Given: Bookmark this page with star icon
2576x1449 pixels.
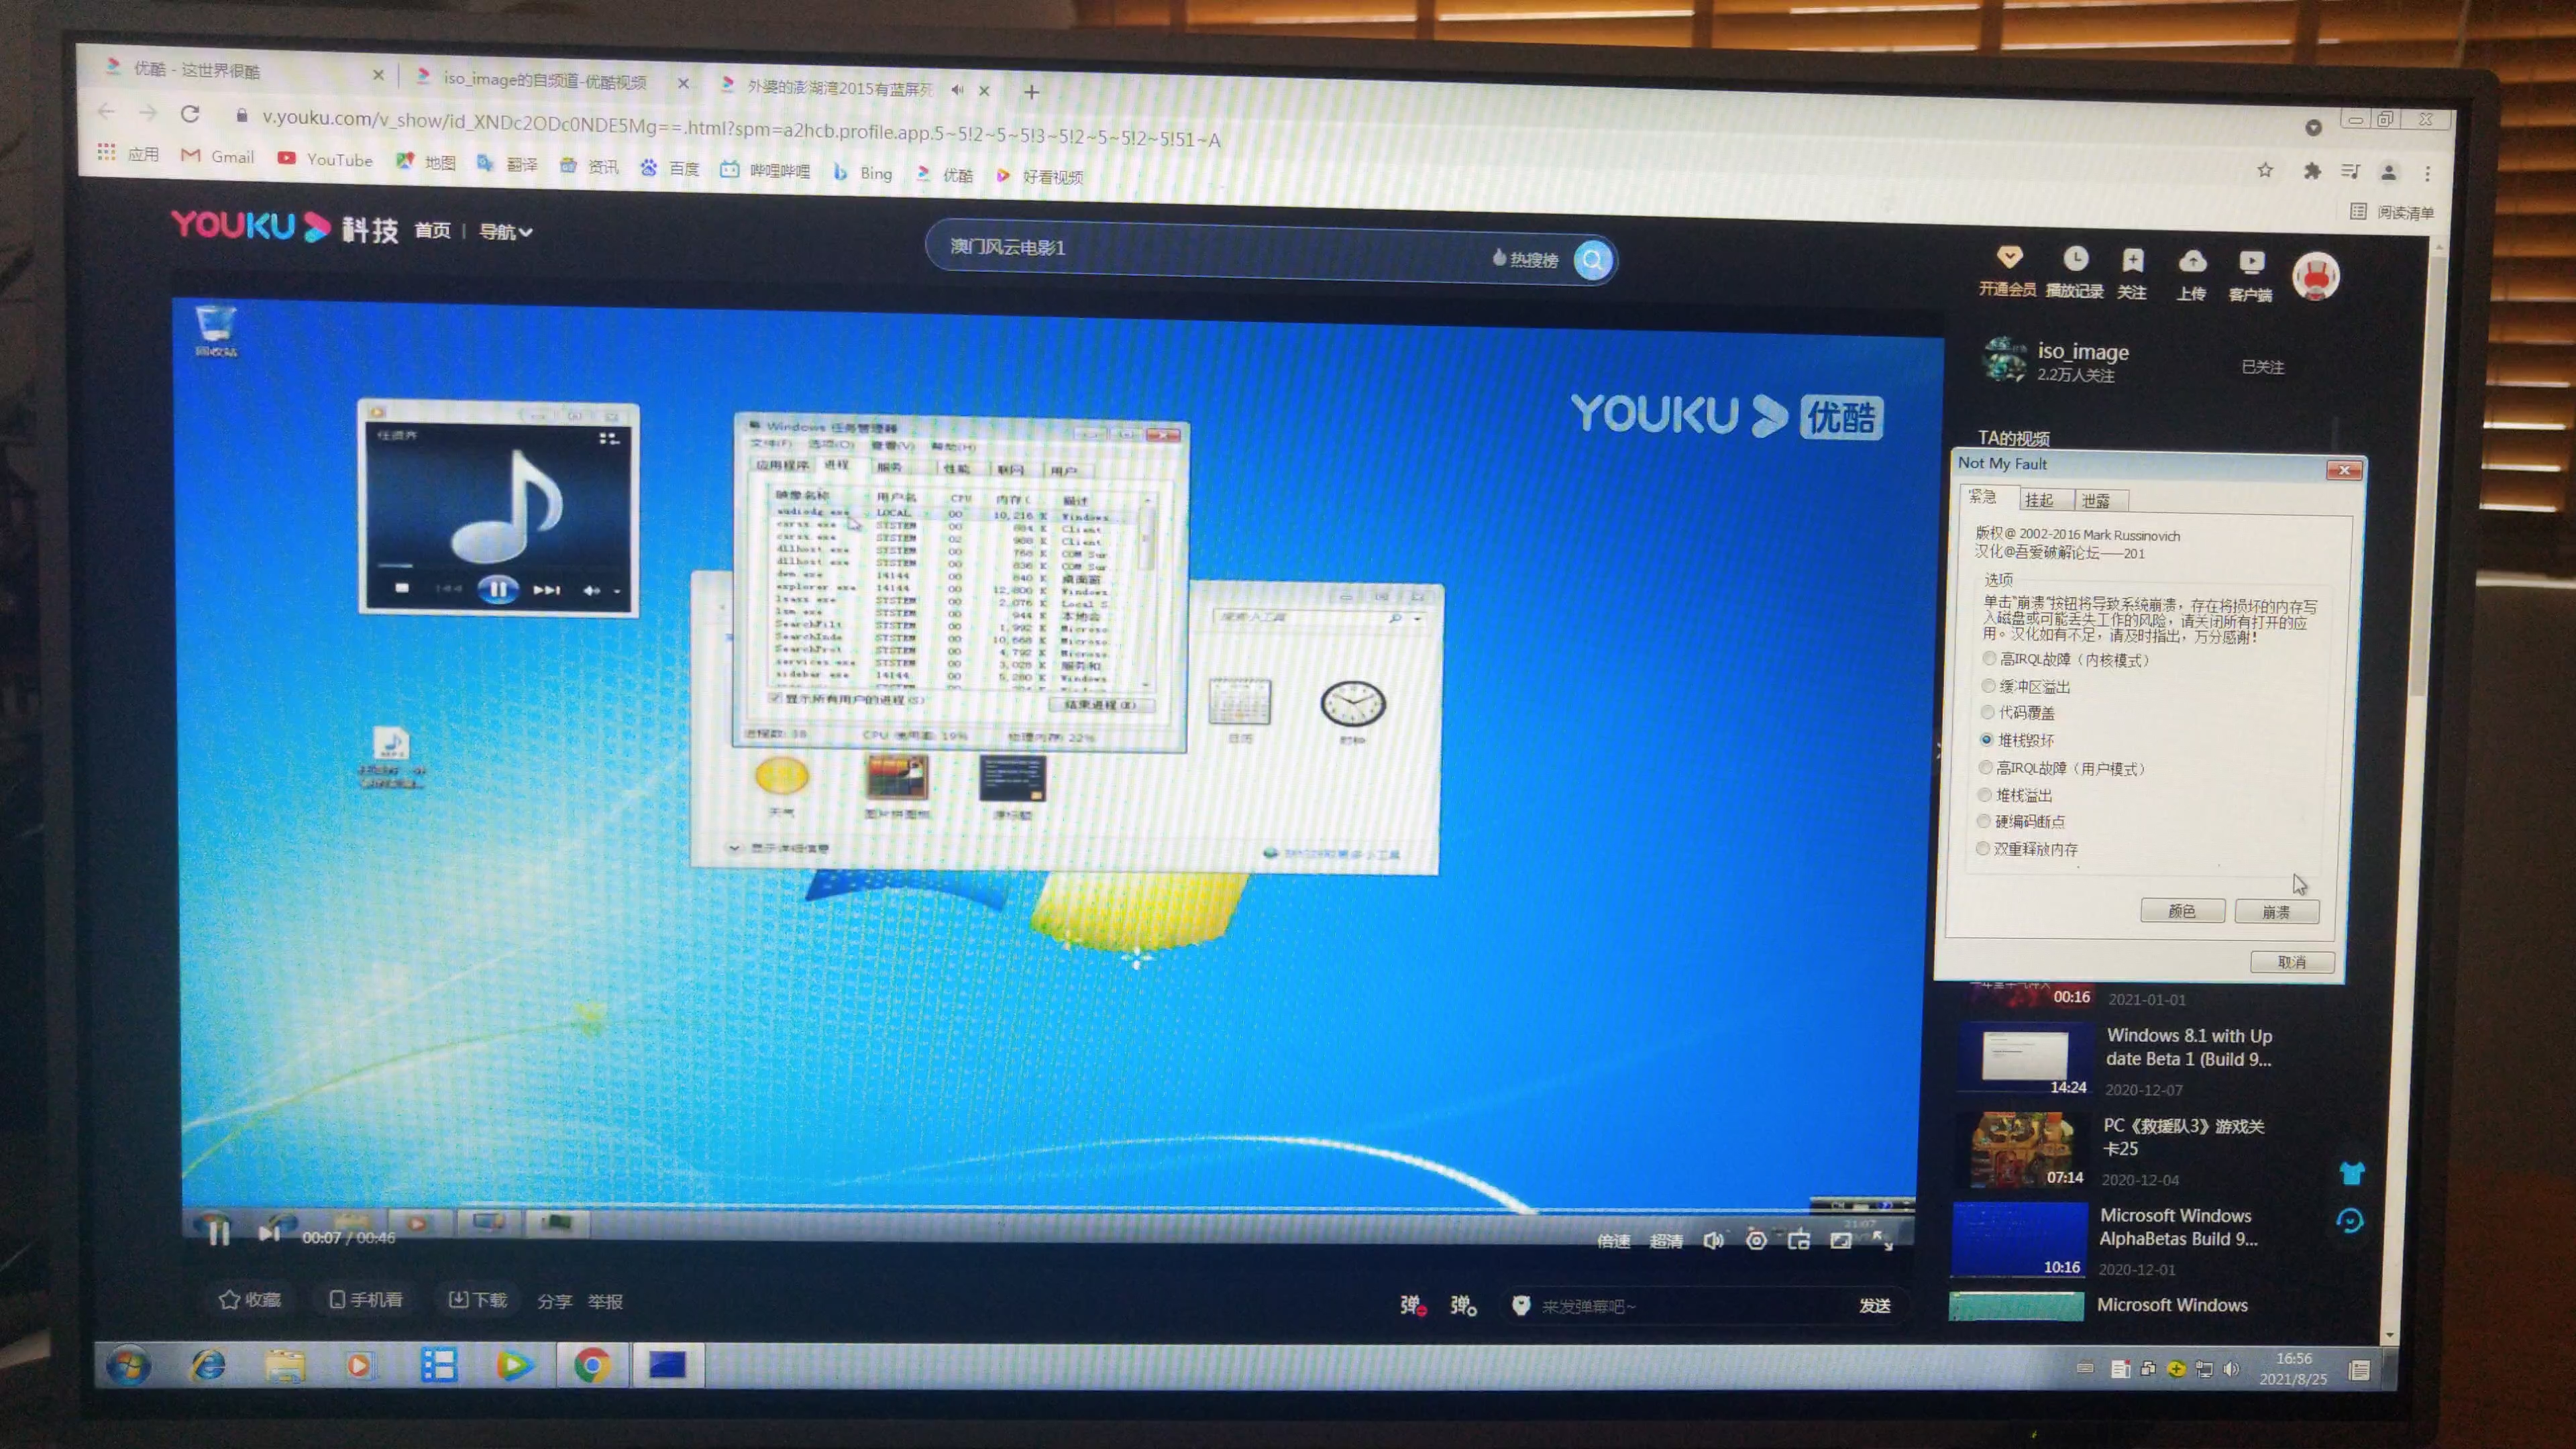Looking at the screenshot, I should coord(2265,170).
